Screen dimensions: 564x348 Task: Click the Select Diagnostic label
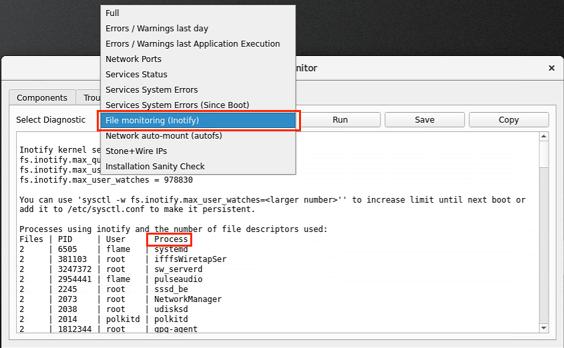tap(51, 119)
